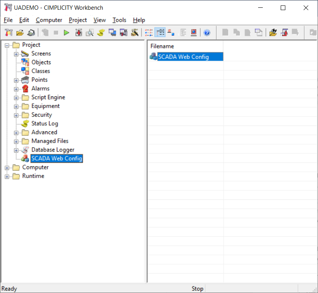Click the overlapping windows copy icon

(x=259, y=32)
